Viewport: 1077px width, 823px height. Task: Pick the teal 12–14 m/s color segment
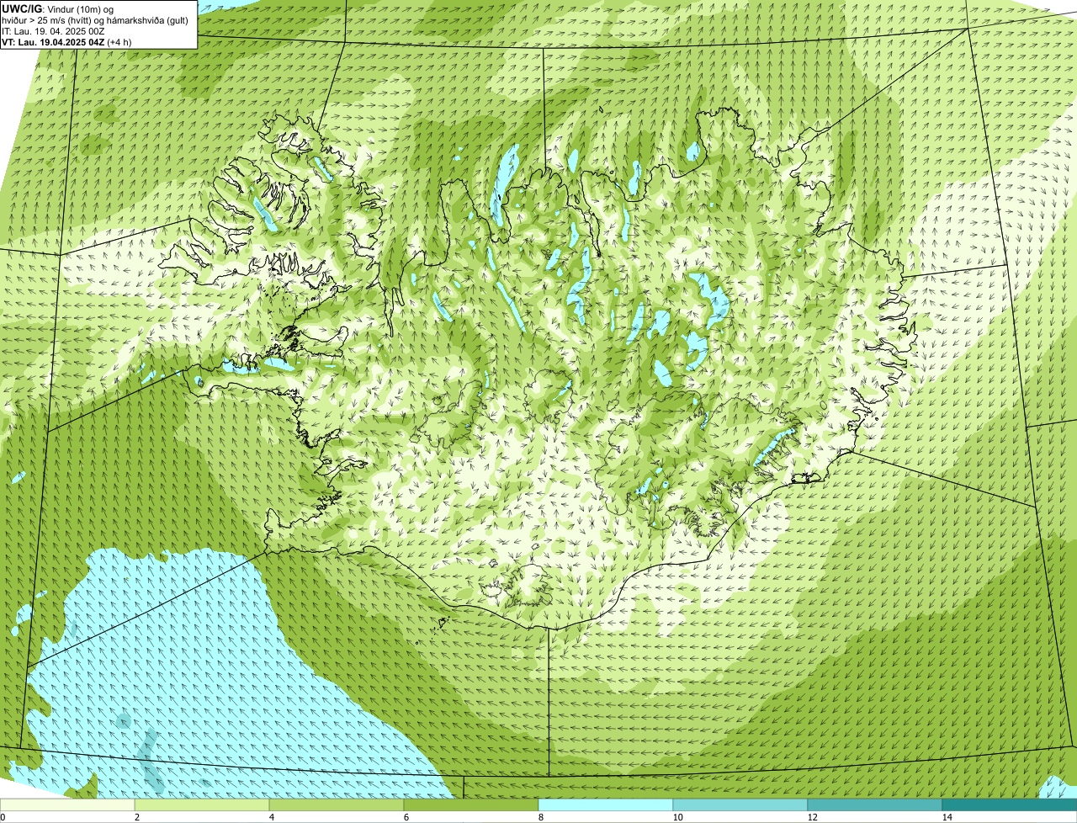875,804
